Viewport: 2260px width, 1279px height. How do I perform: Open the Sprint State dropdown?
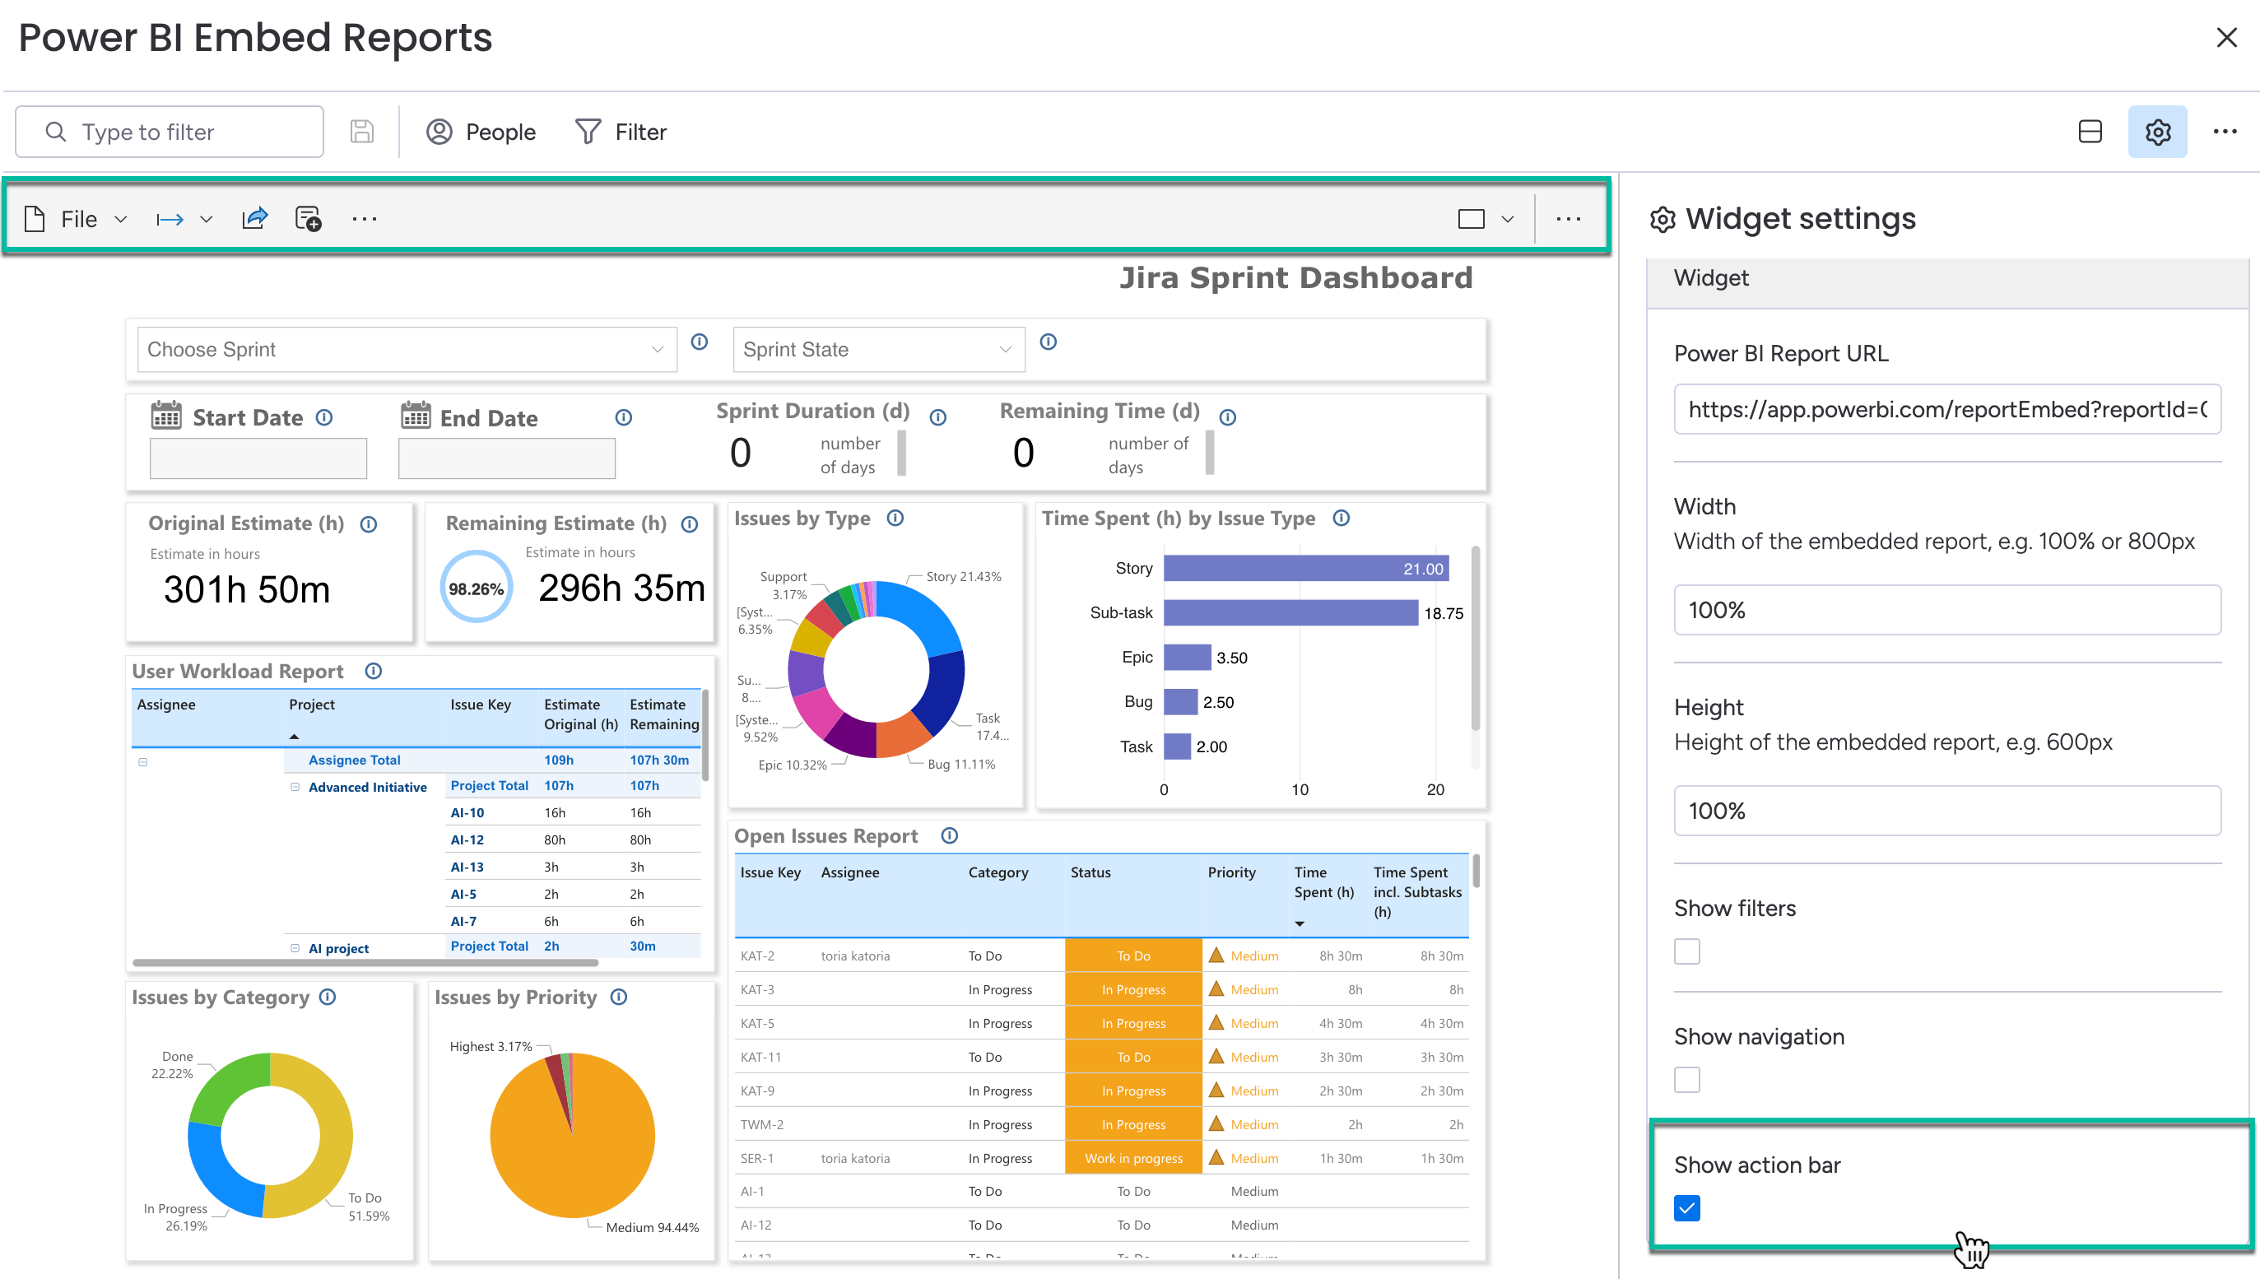pyautogui.click(x=877, y=350)
